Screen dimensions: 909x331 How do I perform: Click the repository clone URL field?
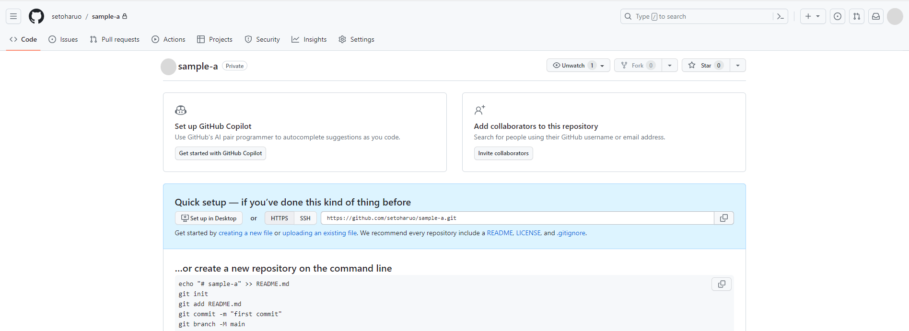(517, 218)
